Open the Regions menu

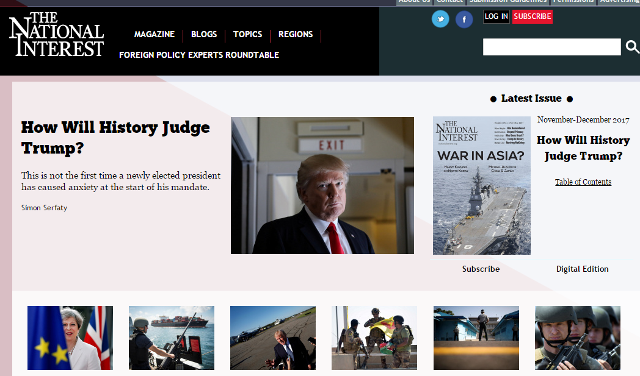tap(296, 34)
